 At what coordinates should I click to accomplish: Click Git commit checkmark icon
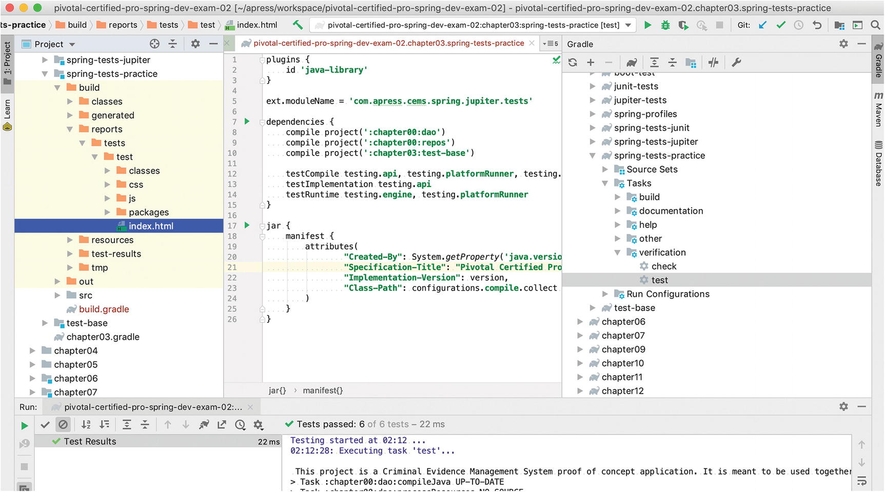click(781, 25)
